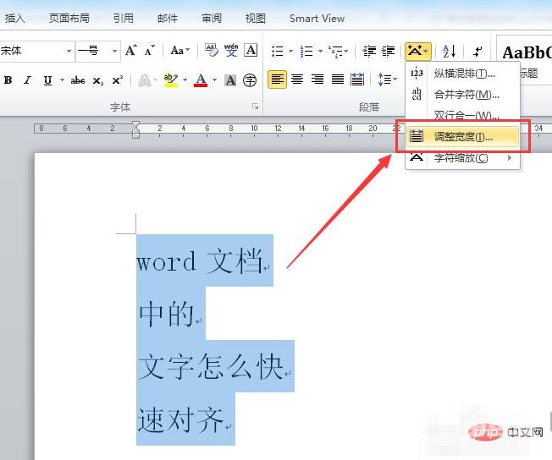Click the grow font size icon
The image size is (552, 460).
[x=130, y=51]
